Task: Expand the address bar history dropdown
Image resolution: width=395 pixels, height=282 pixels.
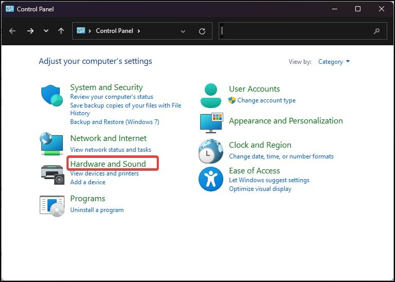Action: point(183,31)
